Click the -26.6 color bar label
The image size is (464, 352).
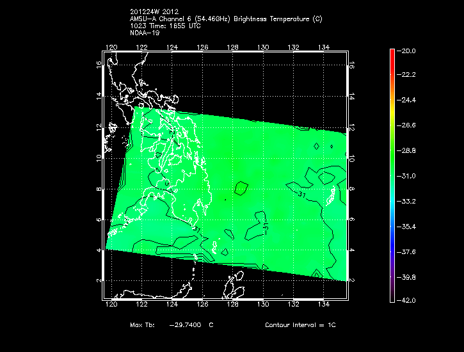tap(406, 125)
